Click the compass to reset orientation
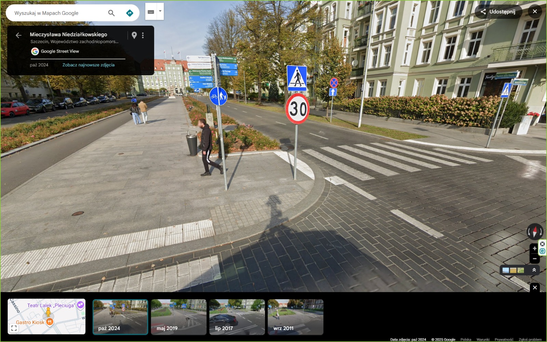 [534, 232]
